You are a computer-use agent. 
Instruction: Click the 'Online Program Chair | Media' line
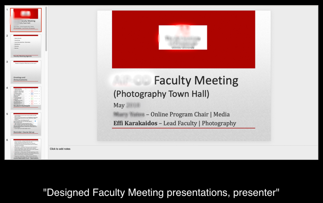coord(171,114)
